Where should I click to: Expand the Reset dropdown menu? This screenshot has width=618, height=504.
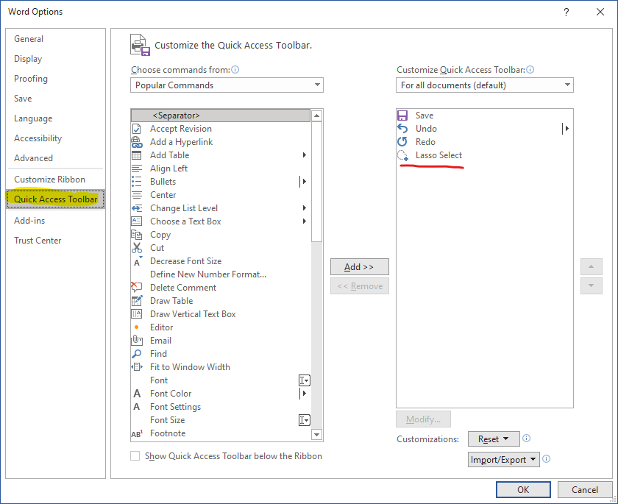pyautogui.click(x=506, y=439)
